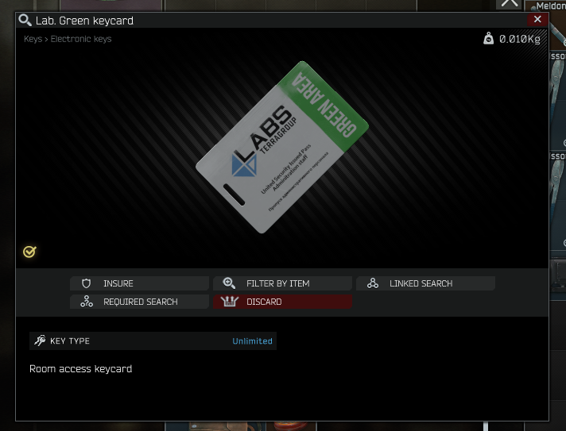The width and height of the screenshot is (566, 431).
Task: Open the Keys breadcrumb category
Action: [x=33, y=39]
